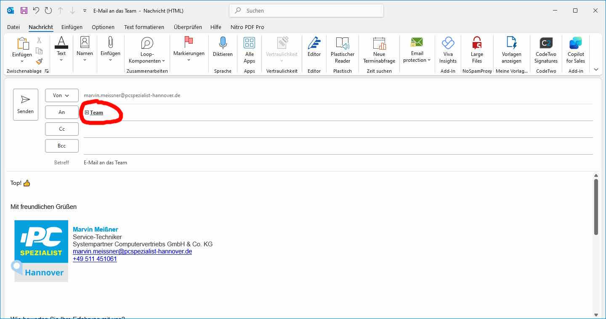Click the save icon in title bar
The image size is (606, 319).
[x=24, y=11]
